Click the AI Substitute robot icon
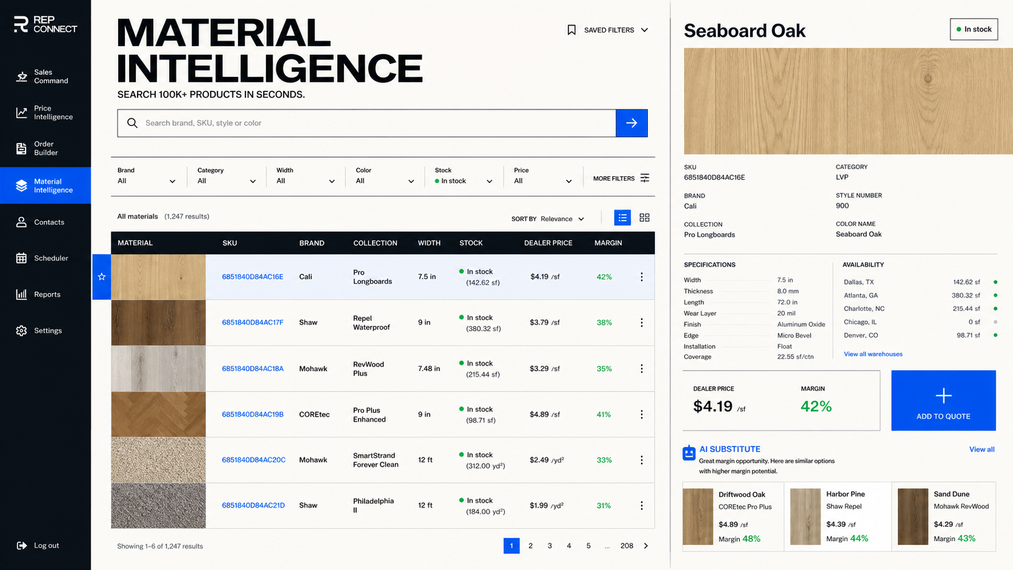 [689, 453]
